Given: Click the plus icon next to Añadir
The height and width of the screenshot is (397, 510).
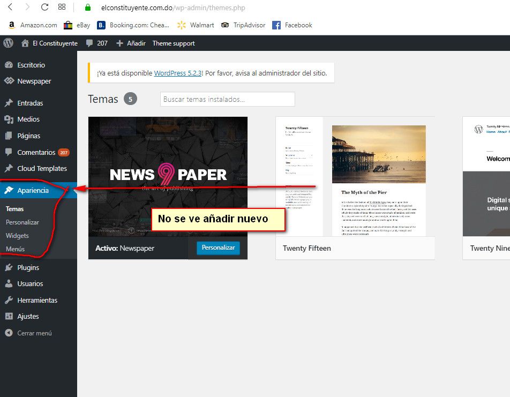Looking at the screenshot, I should point(119,43).
